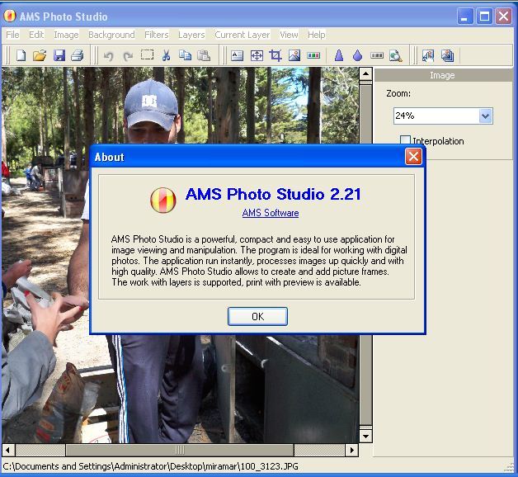Cut selection using scissors icon
This screenshot has width=518, height=477.
[166, 55]
